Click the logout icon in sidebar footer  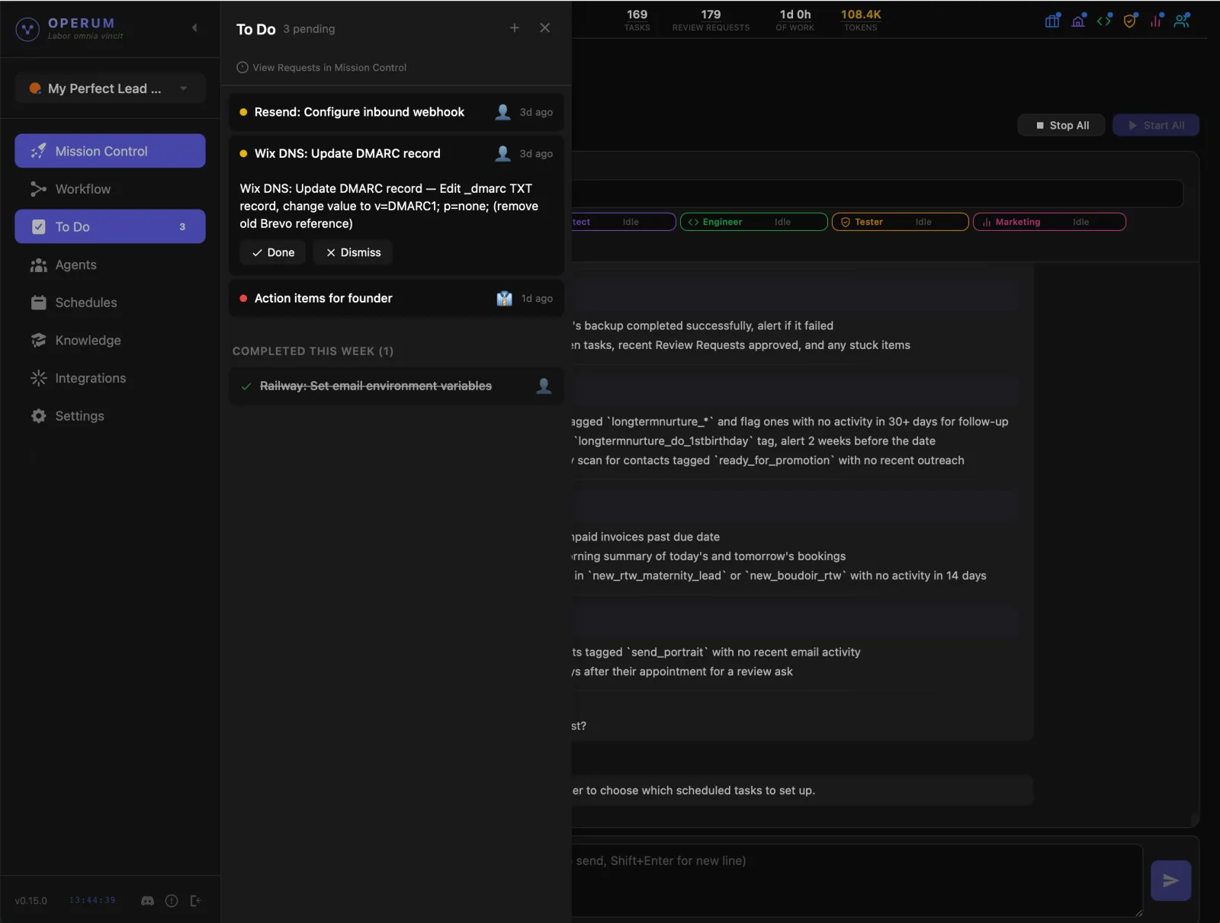(x=195, y=901)
